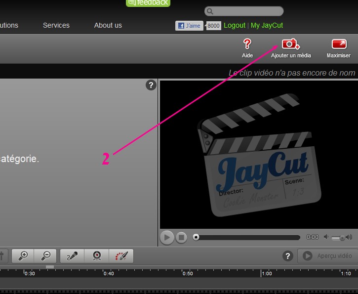
Task: Open the webcam recording tool
Action: (97, 256)
